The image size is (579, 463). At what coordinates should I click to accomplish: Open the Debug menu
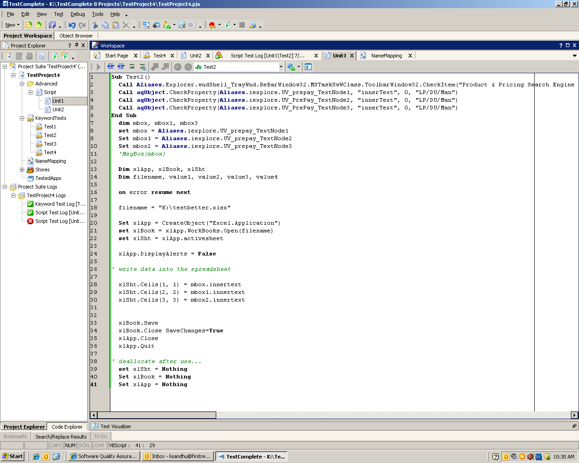pos(77,14)
